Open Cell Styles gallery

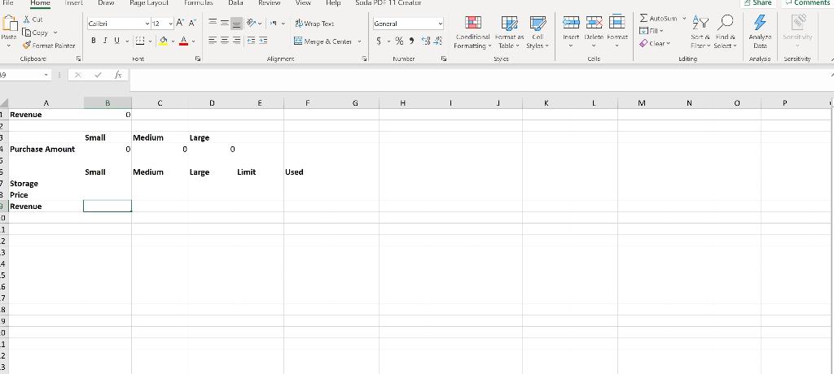click(x=538, y=32)
